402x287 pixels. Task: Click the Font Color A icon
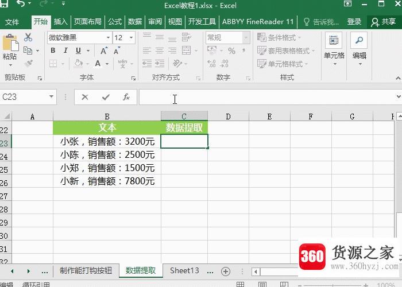pos(98,63)
